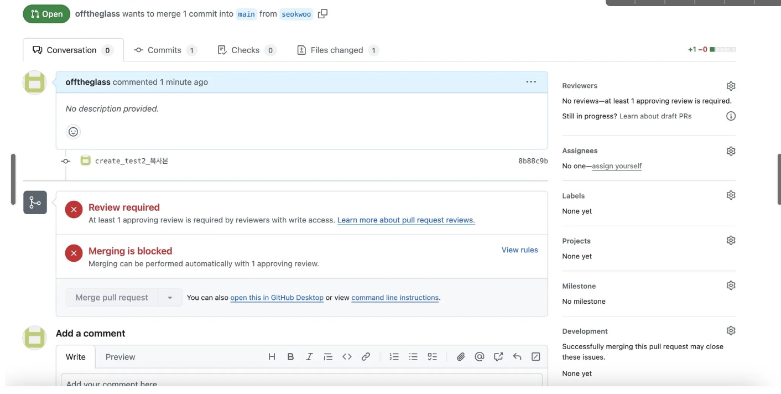Click offtheglass name in comment header
This screenshot has width=781, height=394.
(x=88, y=82)
